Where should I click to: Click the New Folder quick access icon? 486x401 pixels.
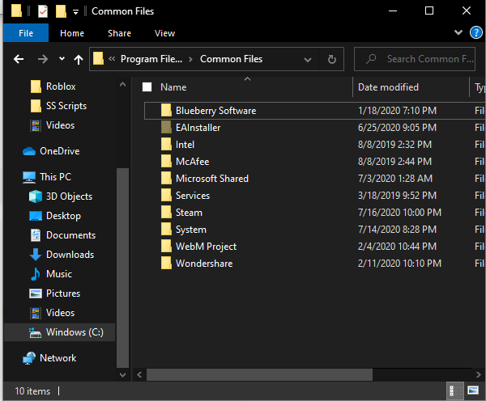click(x=61, y=11)
